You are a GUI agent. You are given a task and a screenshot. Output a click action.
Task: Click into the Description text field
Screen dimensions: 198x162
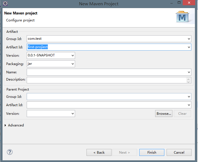click(106, 80)
